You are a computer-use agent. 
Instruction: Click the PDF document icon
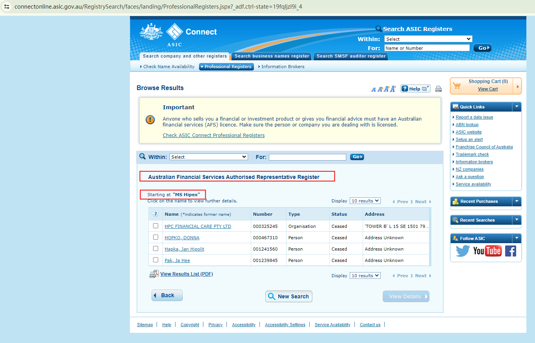[154, 274]
